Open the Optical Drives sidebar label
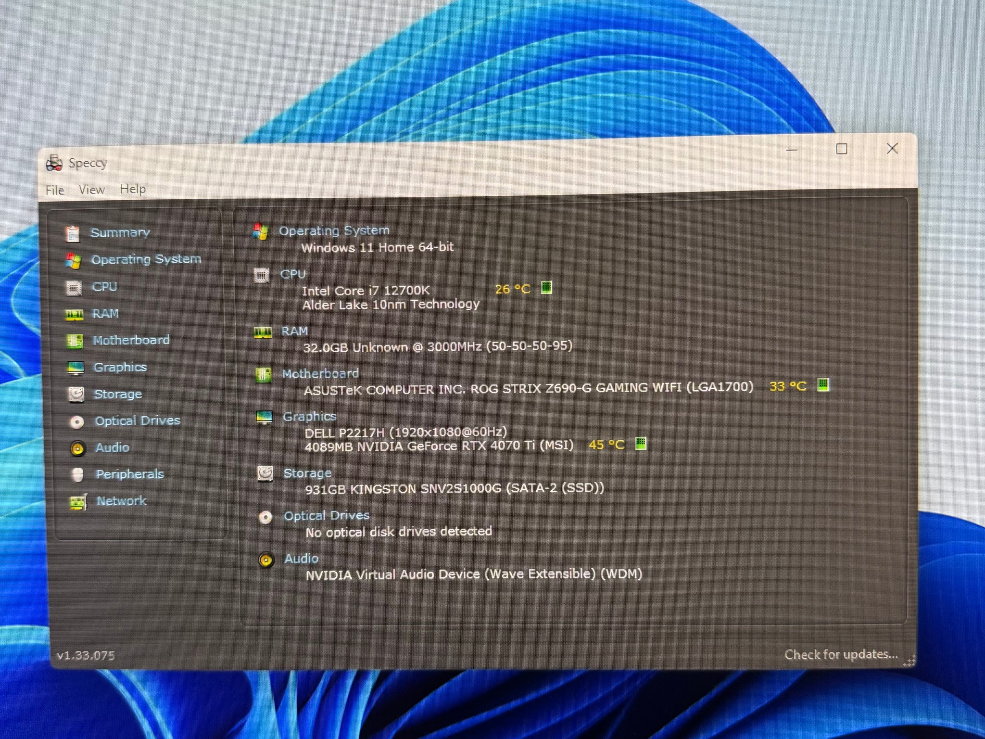This screenshot has height=739, width=985. pos(138,420)
